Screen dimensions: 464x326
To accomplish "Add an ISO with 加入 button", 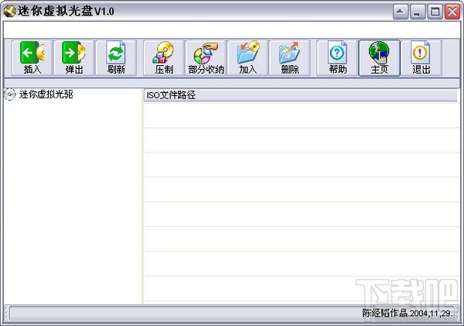I will point(248,58).
